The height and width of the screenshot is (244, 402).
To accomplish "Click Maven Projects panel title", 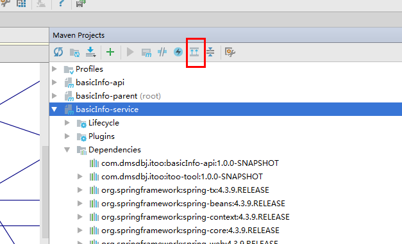I will [x=78, y=35].
